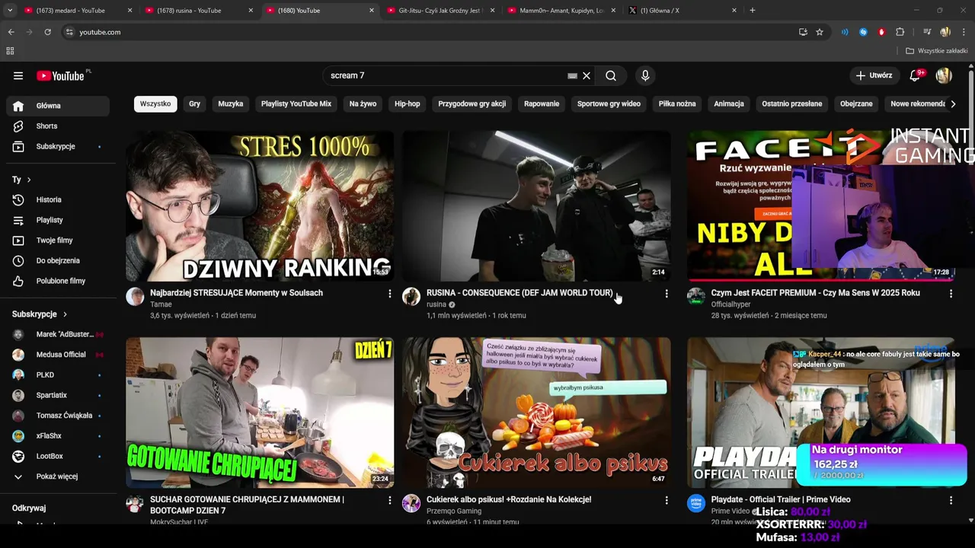
Task: Open the on-screen keyboard icon in search box
Action: (572, 75)
